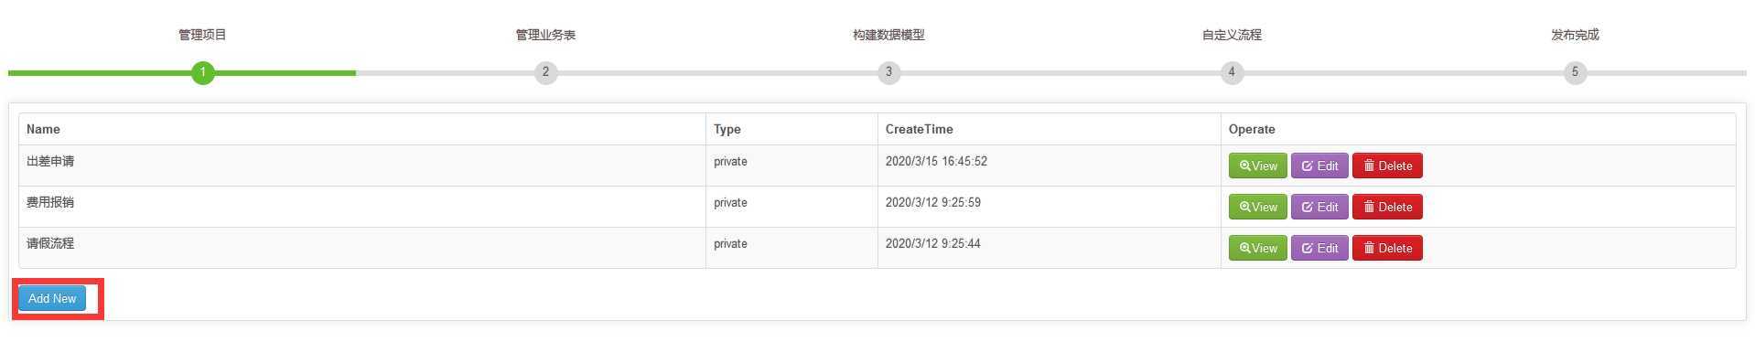1755x342 pixels.
Task: Select the 费用报销 row name cell
Action: [x=361, y=207]
